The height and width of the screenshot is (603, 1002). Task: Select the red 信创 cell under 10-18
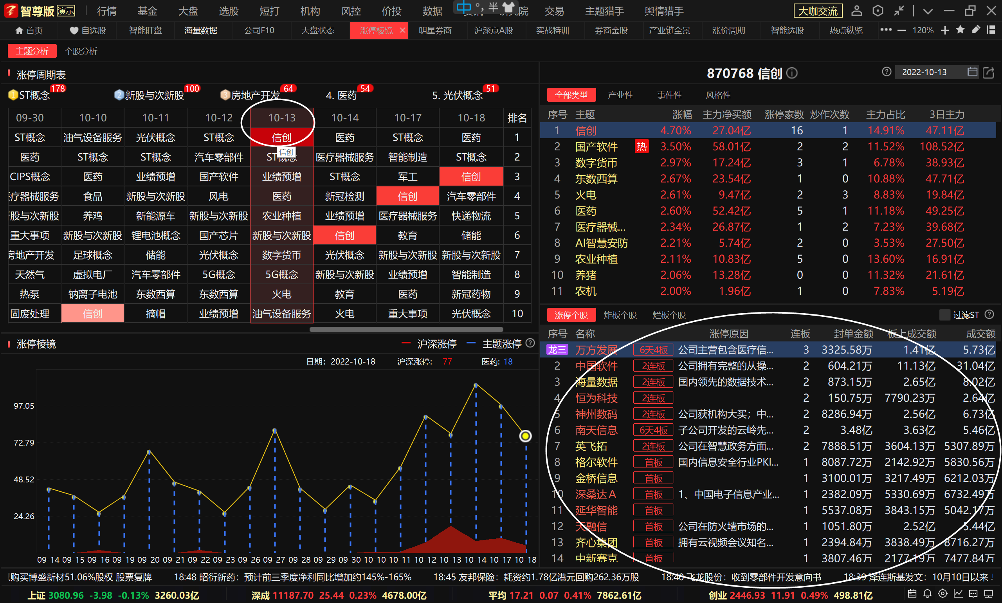click(x=471, y=177)
